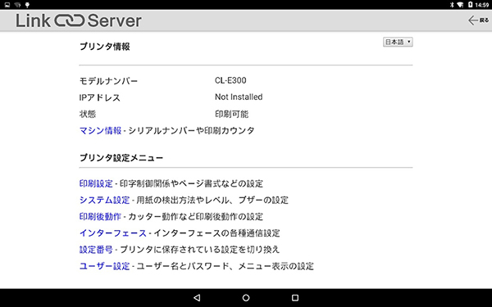492x307 pixels.
Task: Open the 印刷設定 link
Action: coord(96,183)
